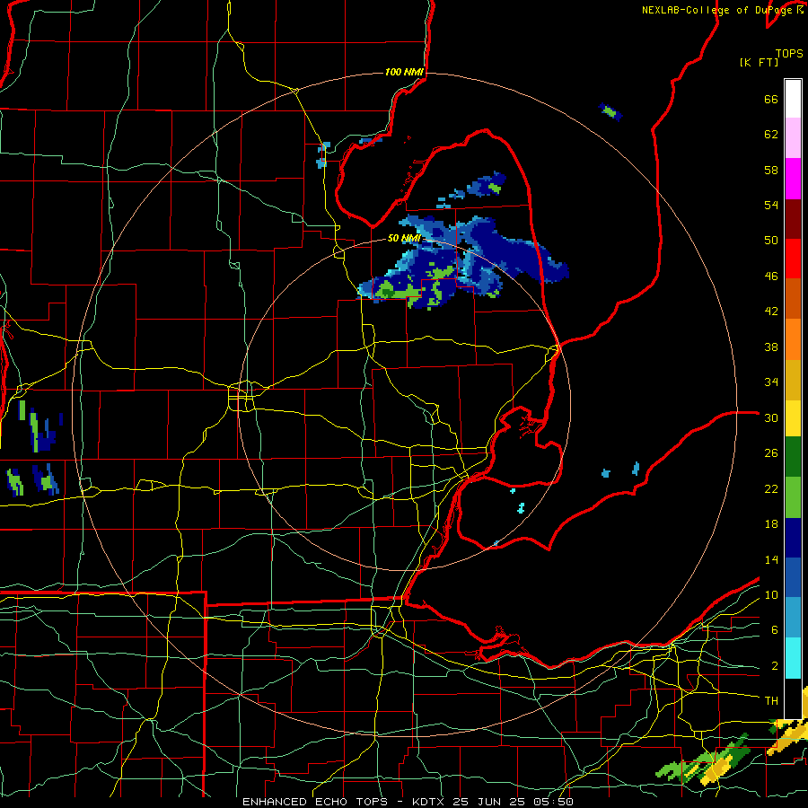Click the 22 legend value
Screen dimensions: 808x808
[x=771, y=488]
